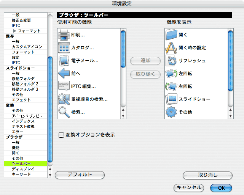The image size is (244, 195).
Task: Click 機能を表示 list scroll down arrow
Action: pos(230,116)
